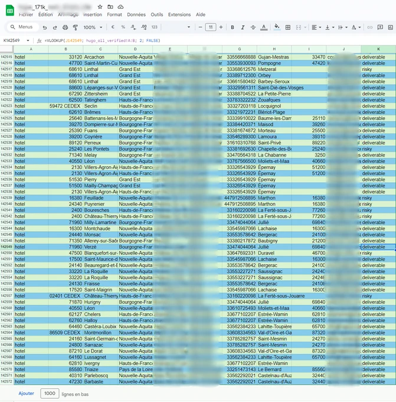Open the Outils menu

tap(157, 15)
